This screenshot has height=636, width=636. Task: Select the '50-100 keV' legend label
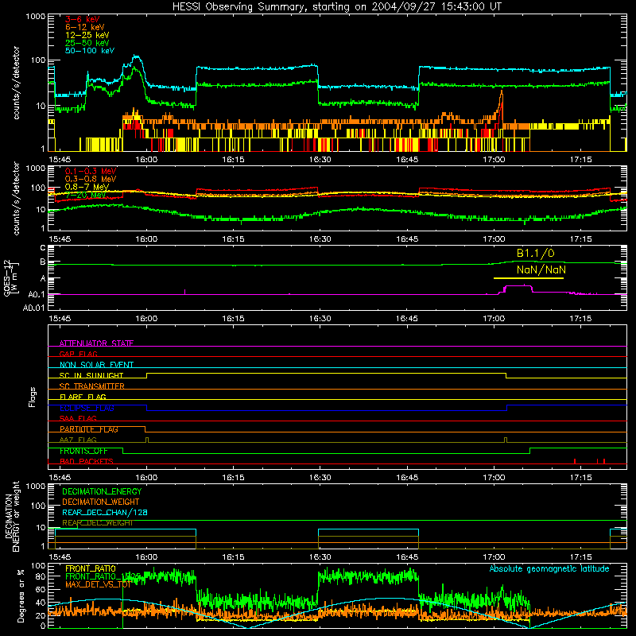coord(90,51)
